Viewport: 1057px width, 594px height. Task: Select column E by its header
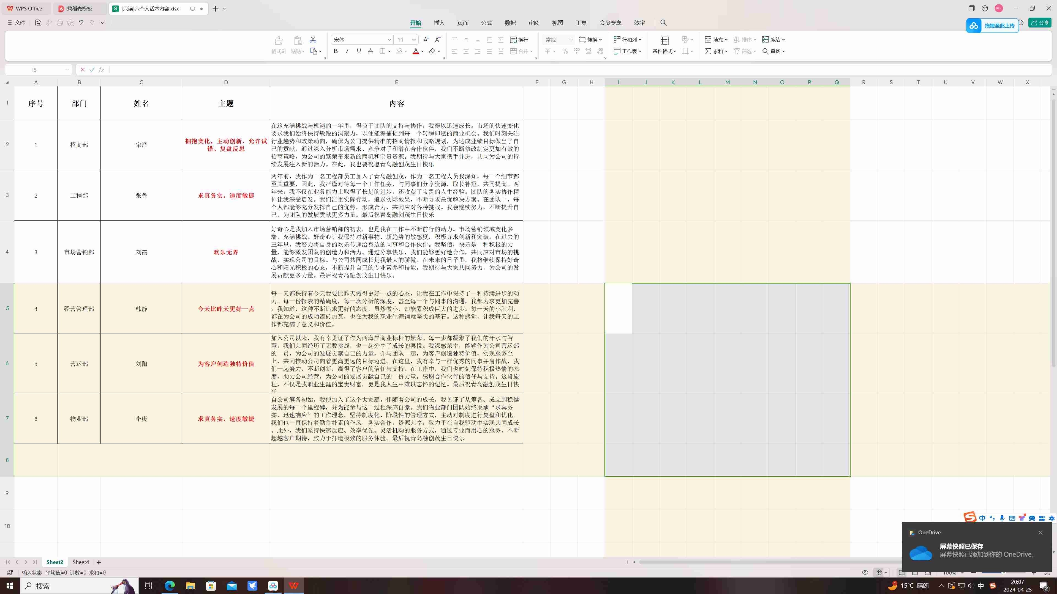pyautogui.click(x=396, y=82)
